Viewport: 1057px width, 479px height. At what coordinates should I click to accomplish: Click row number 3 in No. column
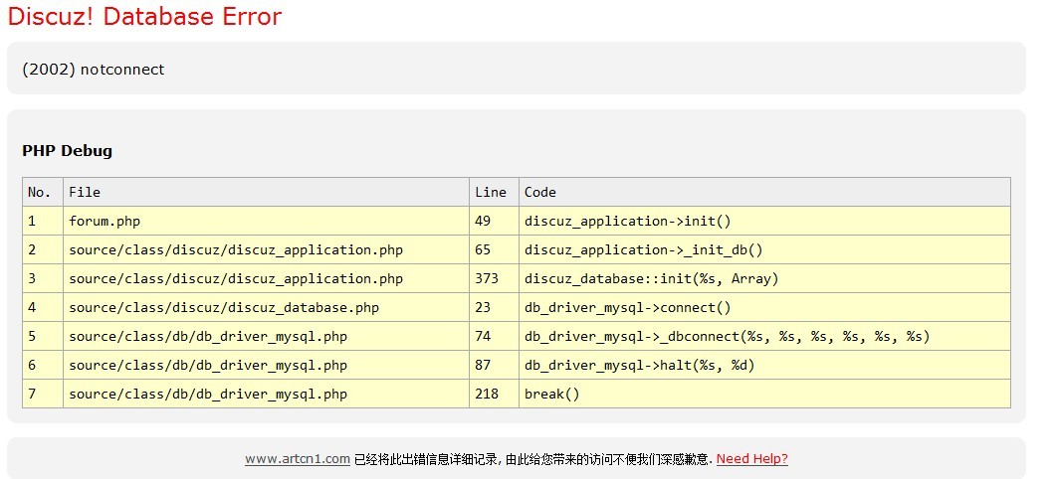(43, 279)
